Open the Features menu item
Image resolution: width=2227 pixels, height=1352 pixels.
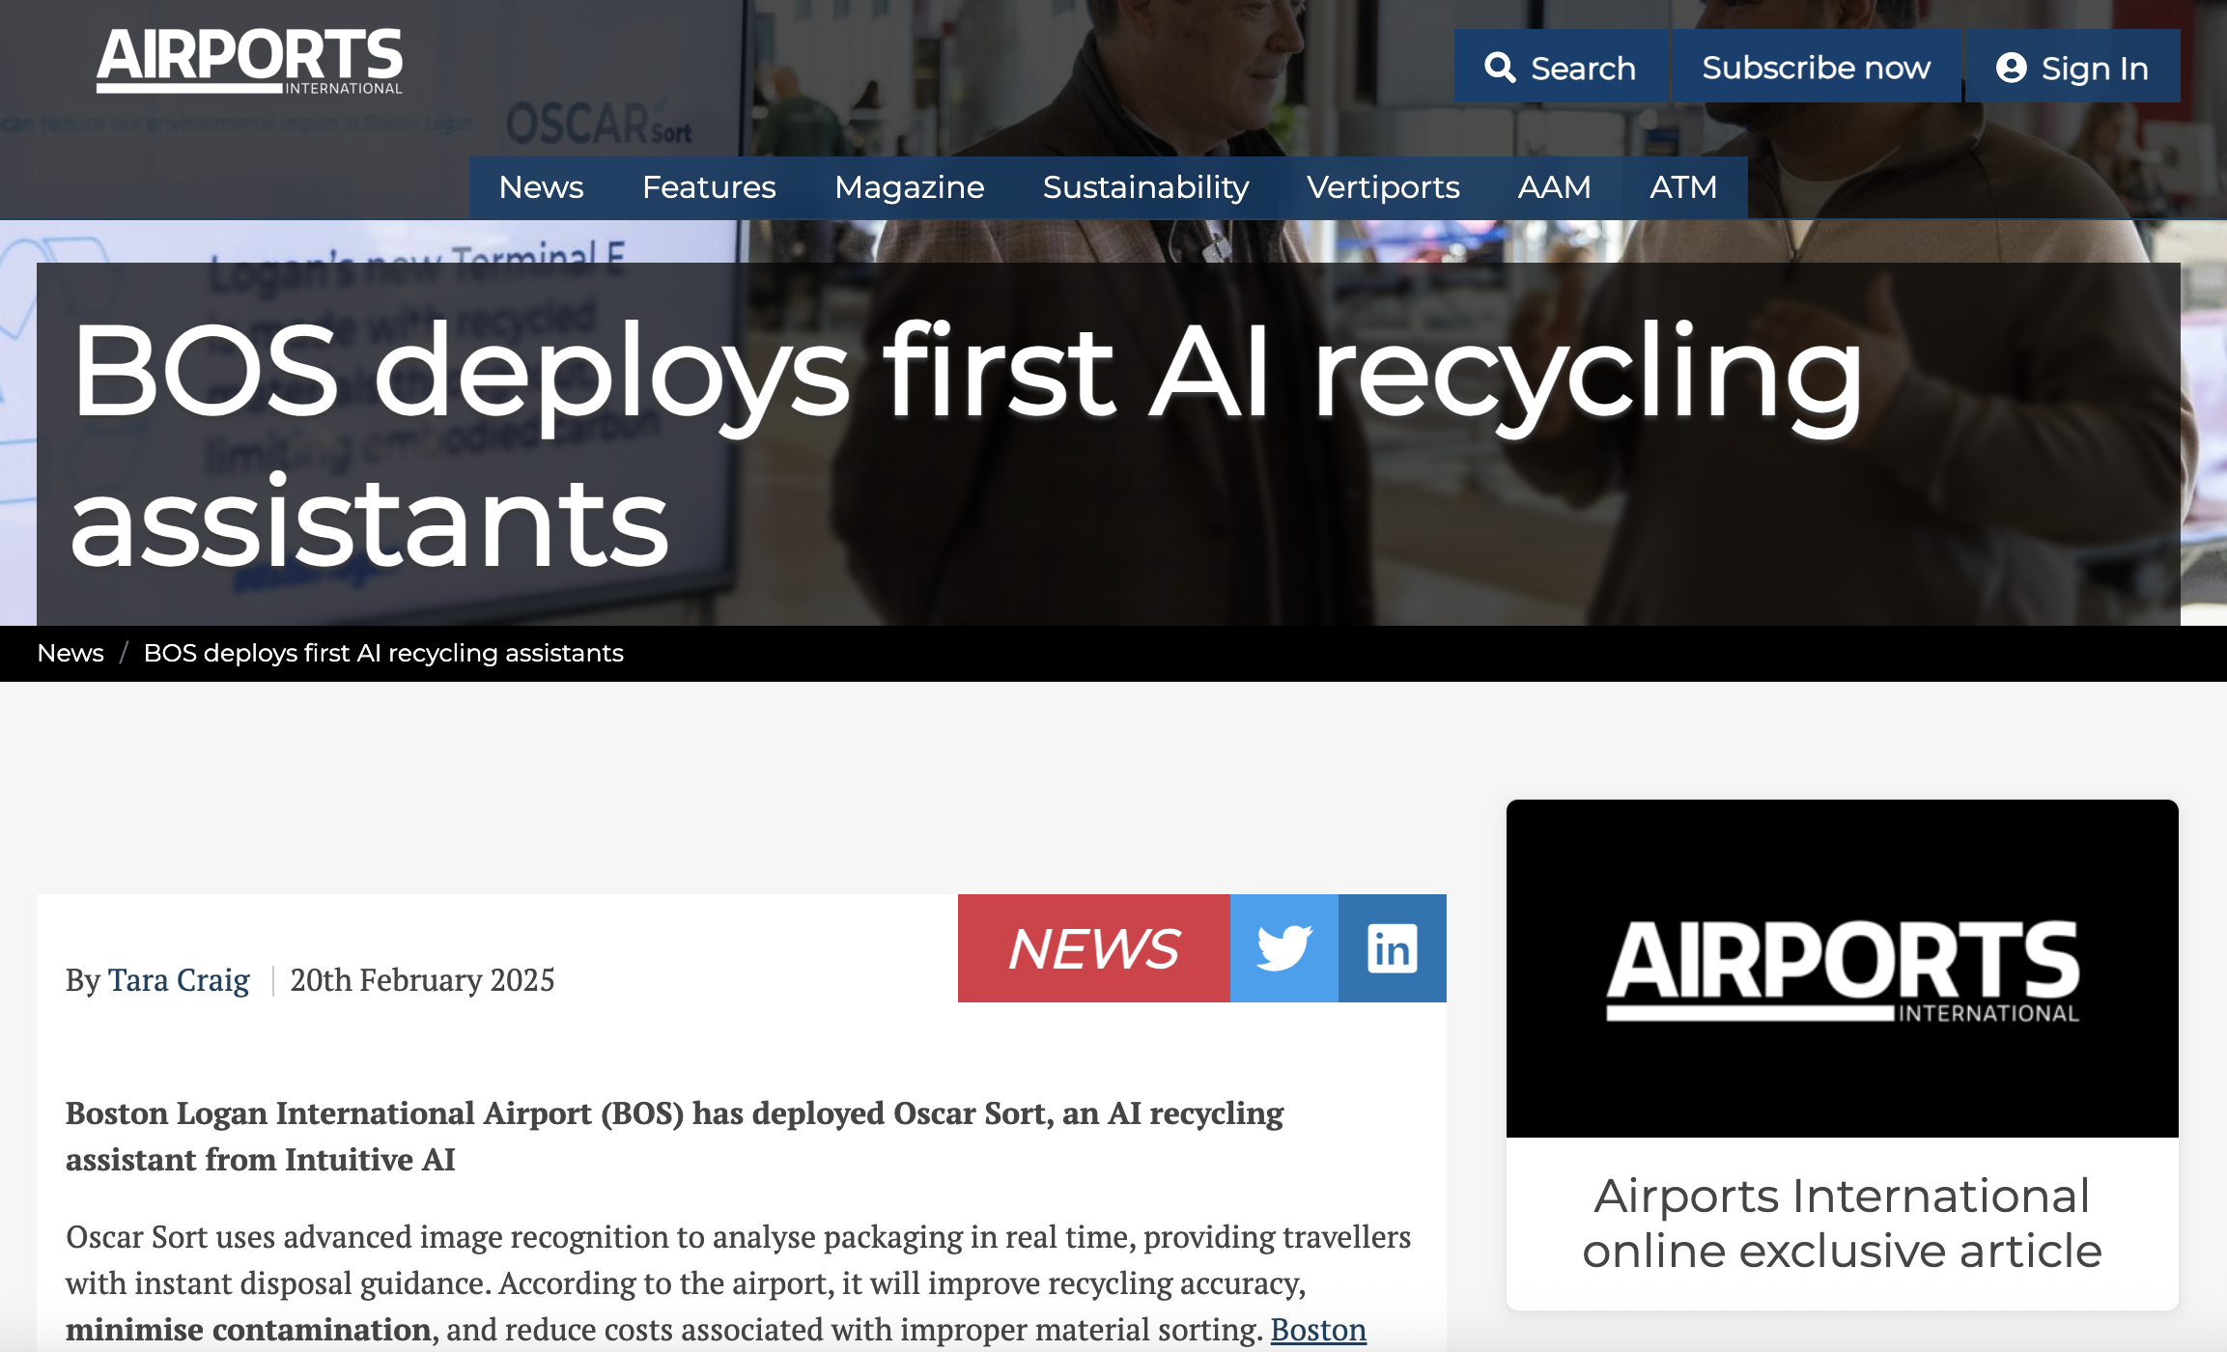[x=709, y=187]
